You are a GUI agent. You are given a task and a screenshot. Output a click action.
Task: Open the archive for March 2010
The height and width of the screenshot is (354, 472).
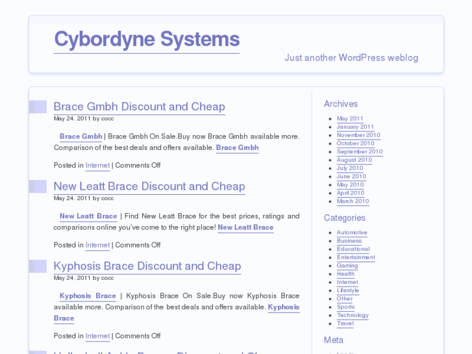pos(353,201)
